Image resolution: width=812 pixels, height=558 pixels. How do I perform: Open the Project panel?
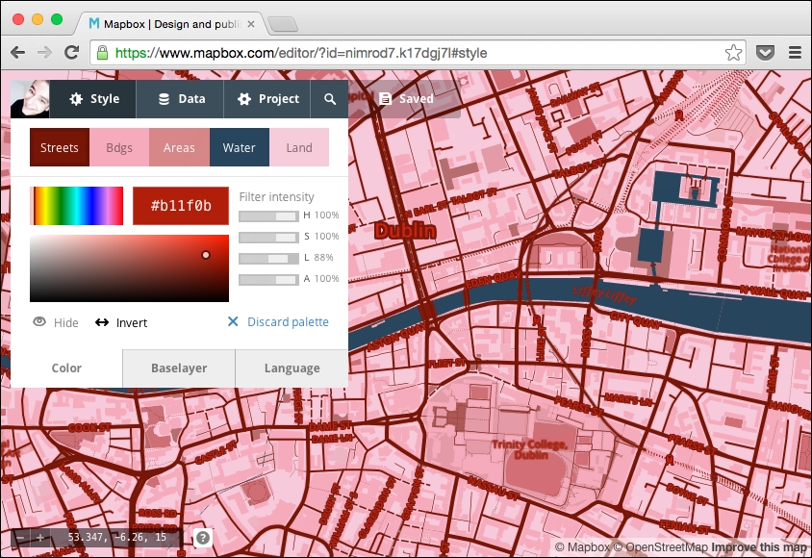point(266,98)
